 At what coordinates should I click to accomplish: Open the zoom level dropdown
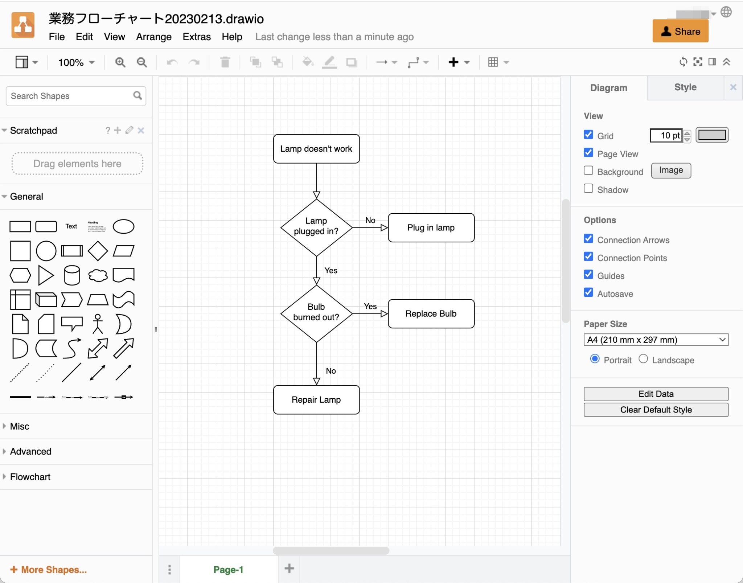(x=75, y=62)
